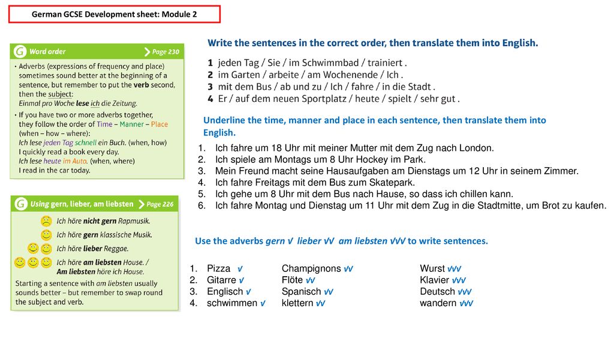Click the double tick next to klettern
The image size is (614, 345).
[x=321, y=303]
